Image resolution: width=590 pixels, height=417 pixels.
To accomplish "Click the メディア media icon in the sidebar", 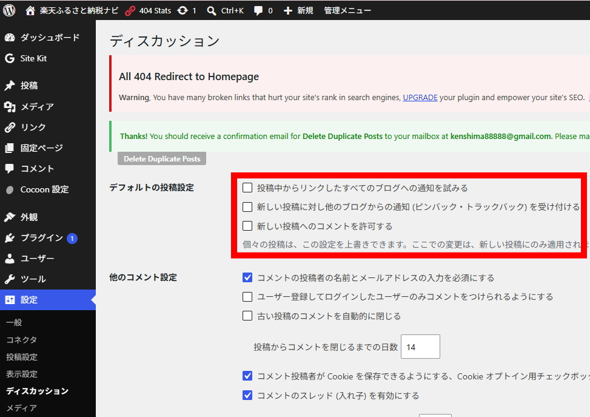I will click(10, 107).
